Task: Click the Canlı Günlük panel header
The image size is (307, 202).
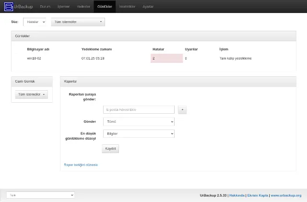Action: (32, 82)
